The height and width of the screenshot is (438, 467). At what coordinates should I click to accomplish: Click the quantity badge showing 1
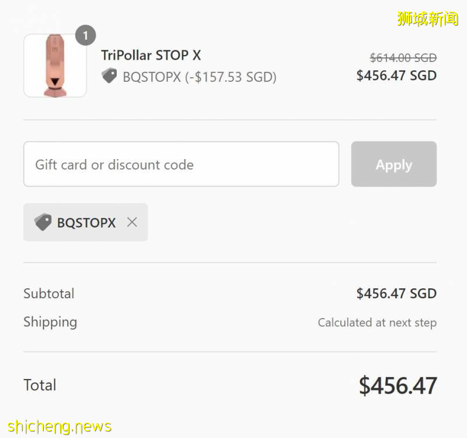point(85,36)
